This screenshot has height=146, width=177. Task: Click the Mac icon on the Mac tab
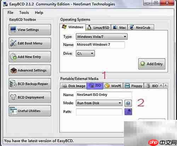(115, 28)
